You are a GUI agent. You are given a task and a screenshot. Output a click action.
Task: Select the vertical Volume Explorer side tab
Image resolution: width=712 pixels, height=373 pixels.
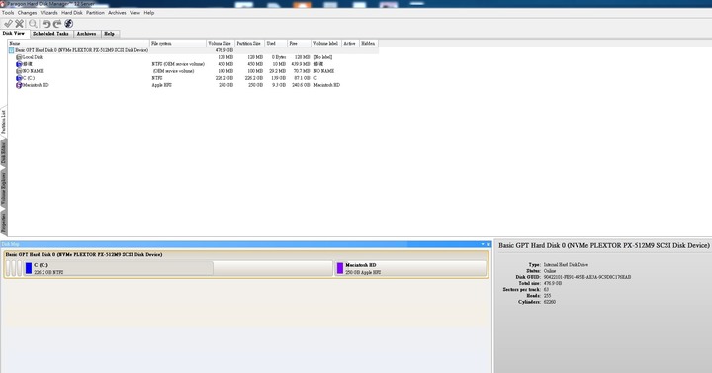click(x=3, y=188)
